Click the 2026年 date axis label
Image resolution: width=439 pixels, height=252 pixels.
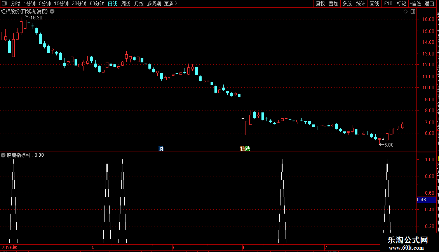[9, 247]
